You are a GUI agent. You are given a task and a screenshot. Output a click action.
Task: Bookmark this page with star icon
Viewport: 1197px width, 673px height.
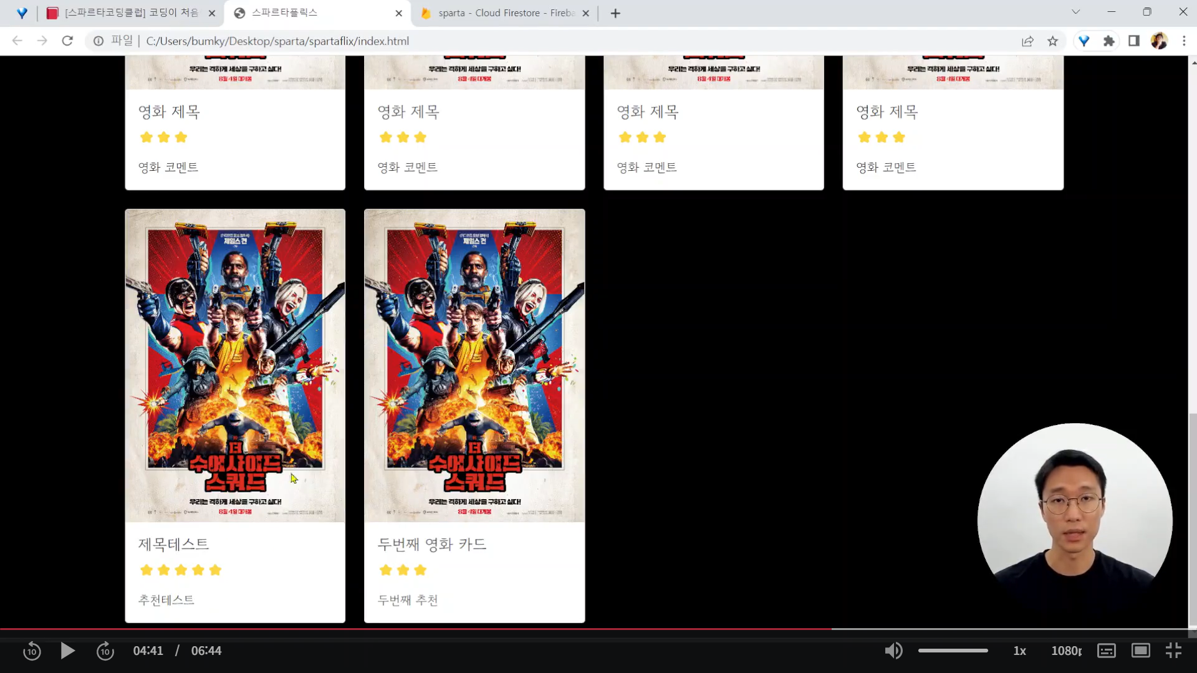tap(1053, 41)
